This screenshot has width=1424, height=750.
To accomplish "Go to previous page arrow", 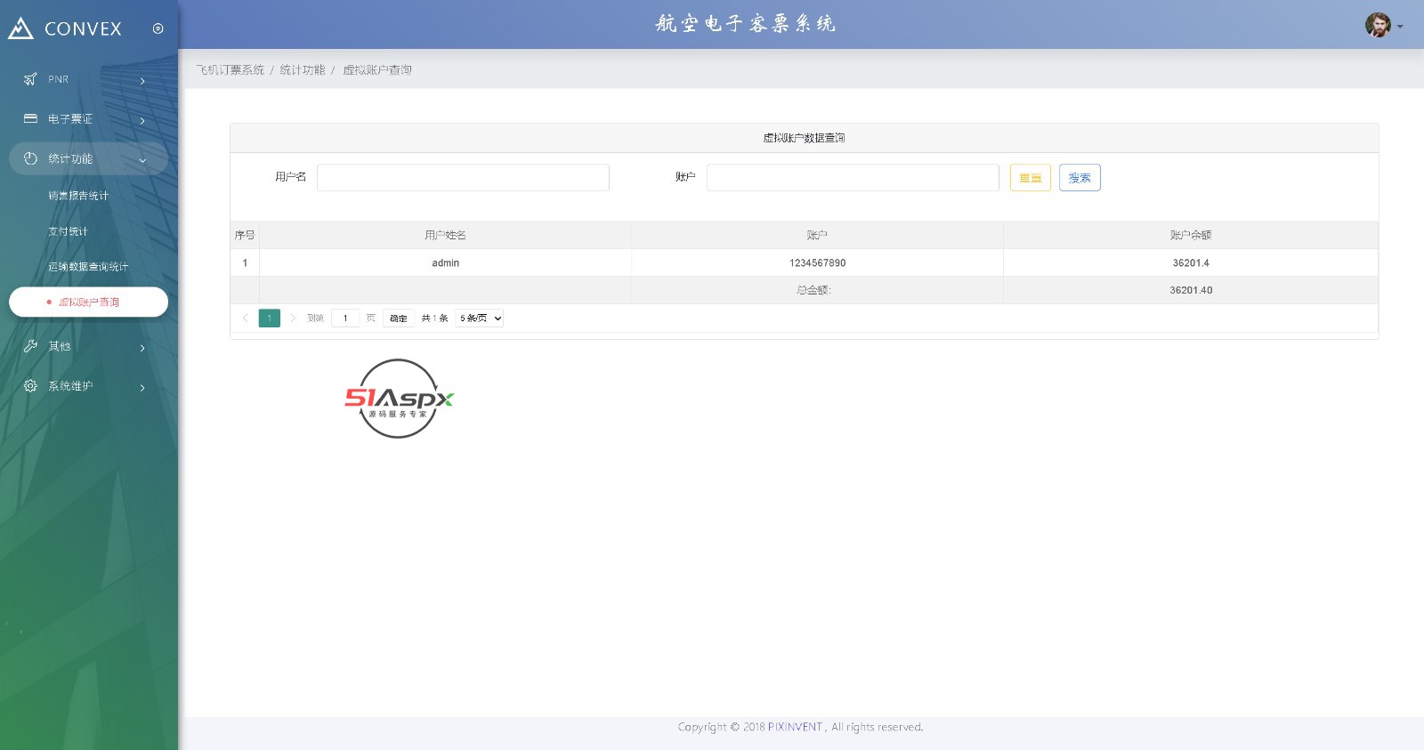I will pyautogui.click(x=246, y=318).
